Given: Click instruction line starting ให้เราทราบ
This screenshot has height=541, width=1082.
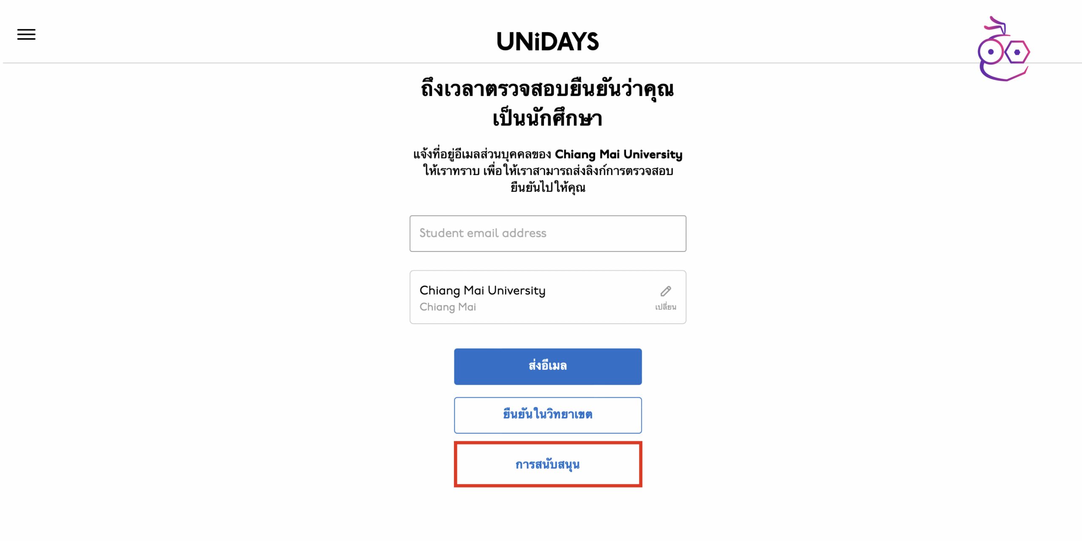Looking at the screenshot, I should click(547, 171).
